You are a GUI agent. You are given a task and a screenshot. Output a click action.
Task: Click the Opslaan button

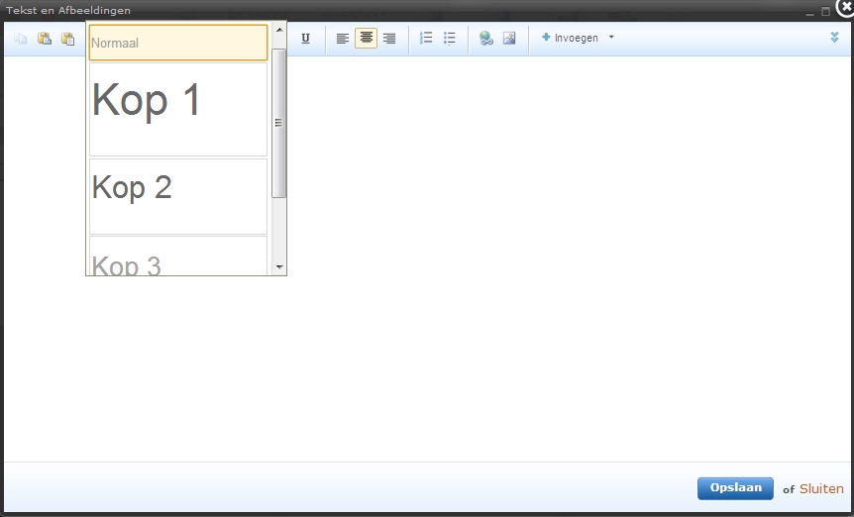[x=735, y=488]
